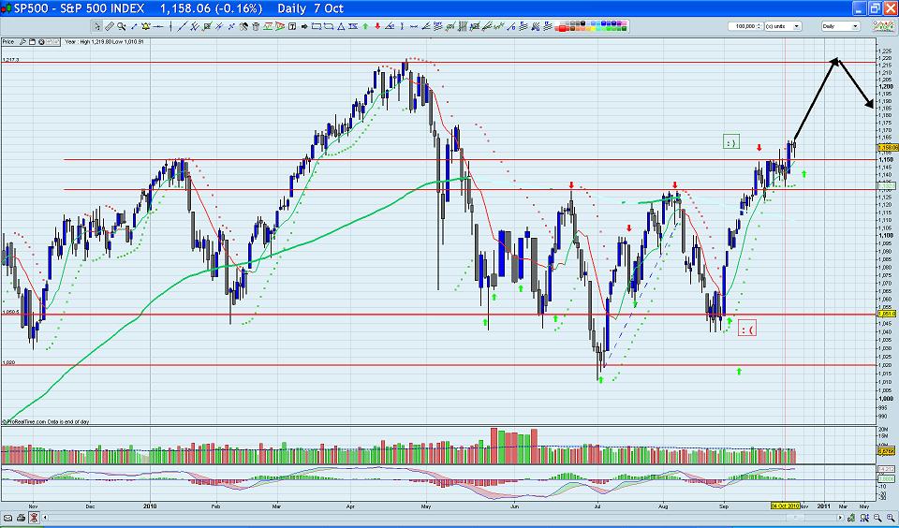Click the window title SP500 - S&P 500 INDEX

[80, 8]
